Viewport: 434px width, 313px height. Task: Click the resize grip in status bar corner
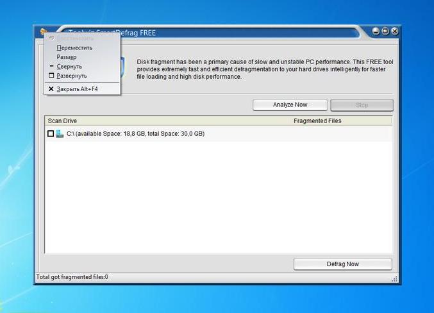pos(394,279)
